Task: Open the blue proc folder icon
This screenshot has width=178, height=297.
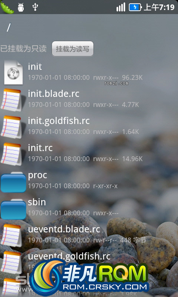Action: (13, 182)
